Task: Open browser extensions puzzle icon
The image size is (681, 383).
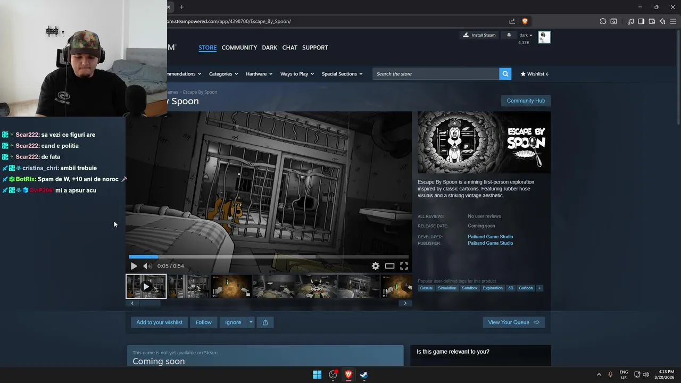Action: pos(603,21)
